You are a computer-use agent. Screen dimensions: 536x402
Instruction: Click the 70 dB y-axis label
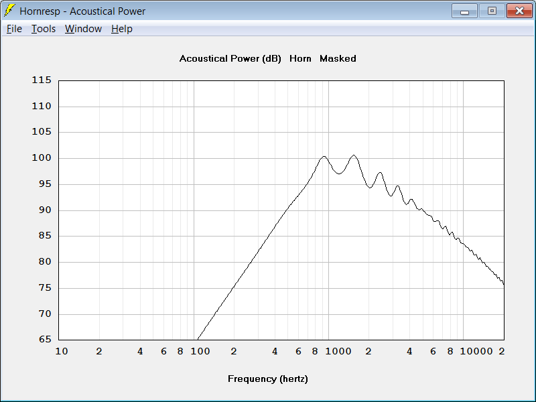pyautogui.click(x=45, y=314)
